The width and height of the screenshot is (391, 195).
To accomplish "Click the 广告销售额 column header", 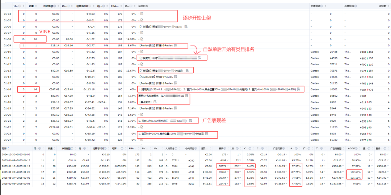I will click(337, 148).
